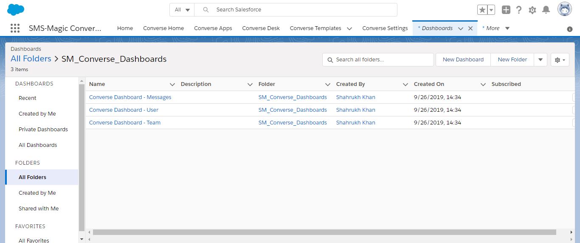
Task: Close the Dashboards tab
Action: (x=470, y=28)
